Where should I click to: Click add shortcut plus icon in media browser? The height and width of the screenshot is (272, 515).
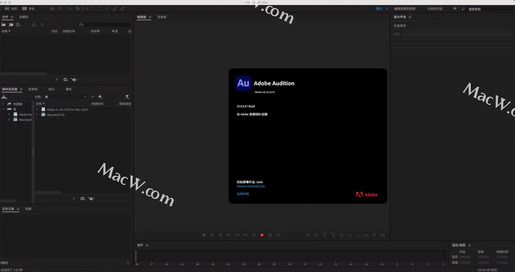point(100,97)
